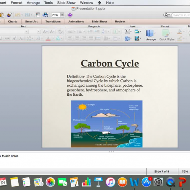Open the Charts ribbon tab
Image resolution: width=190 pixels, height=190 pixels.
pyautogui.click(x=13, y=22)
